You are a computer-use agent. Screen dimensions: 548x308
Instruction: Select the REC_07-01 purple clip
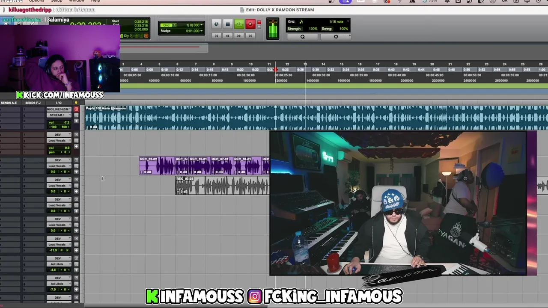click(x=221, y=166)
